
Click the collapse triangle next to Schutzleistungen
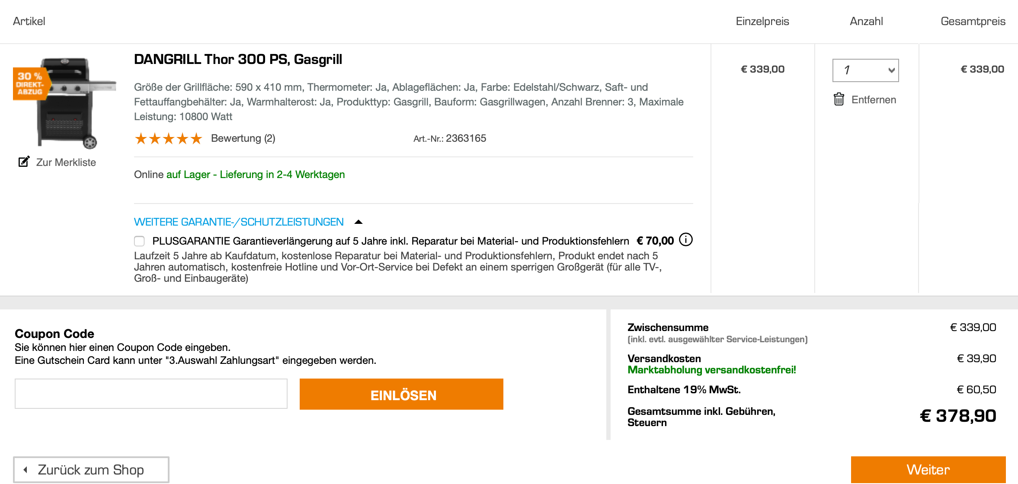(x=358, y=222)
